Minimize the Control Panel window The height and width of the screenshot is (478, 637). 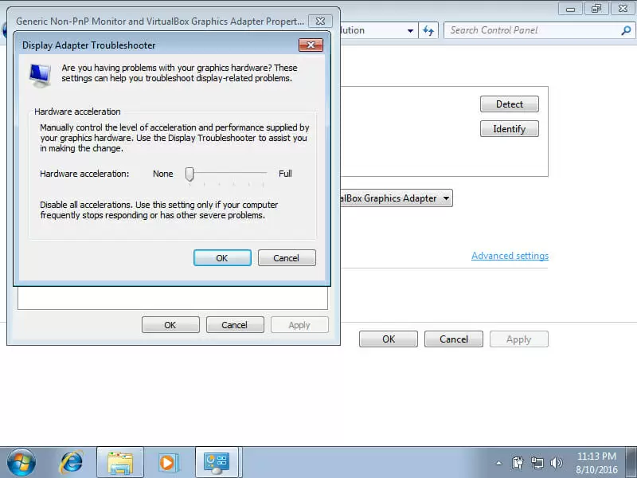tap(570, 9)
